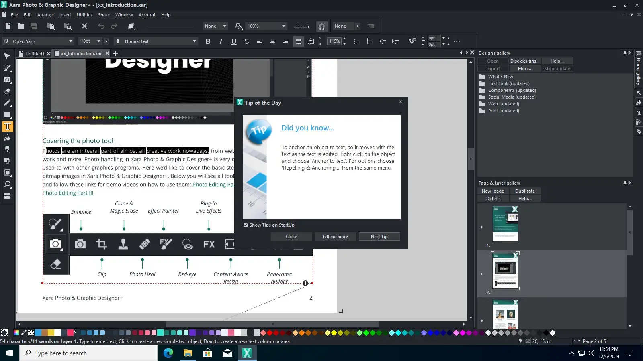The width and height of the screenshot is (643, 361).
Task: Click Close in Tip of the Day
Action: [x=291, y=237]
